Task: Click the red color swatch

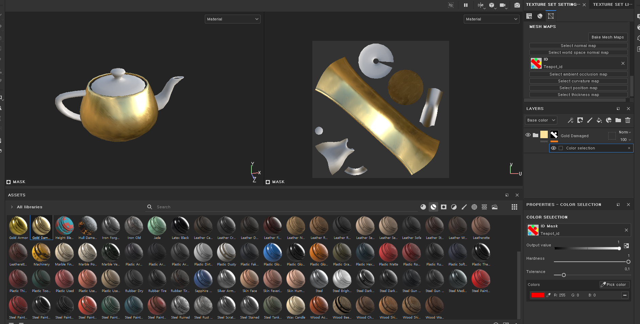Action: 538,295
